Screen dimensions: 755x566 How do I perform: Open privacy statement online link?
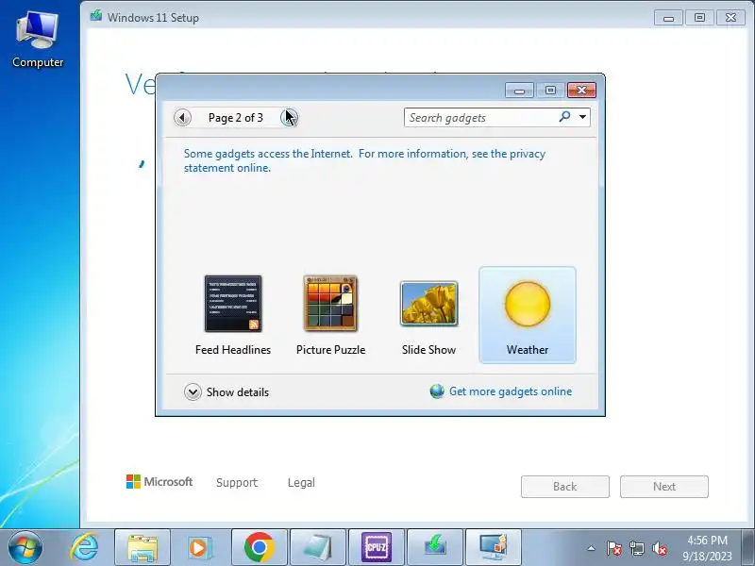pyautogui.click(x=364, y=160)
